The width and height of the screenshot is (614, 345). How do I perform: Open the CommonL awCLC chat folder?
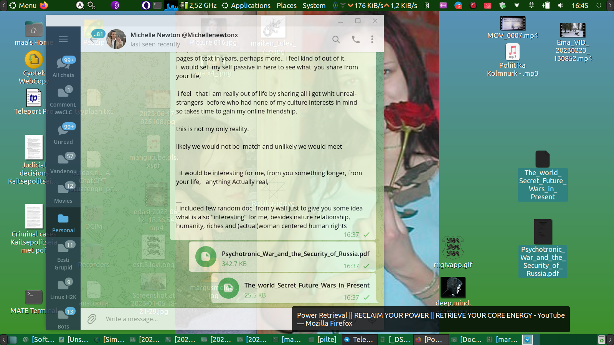click(x=63, y=100)
